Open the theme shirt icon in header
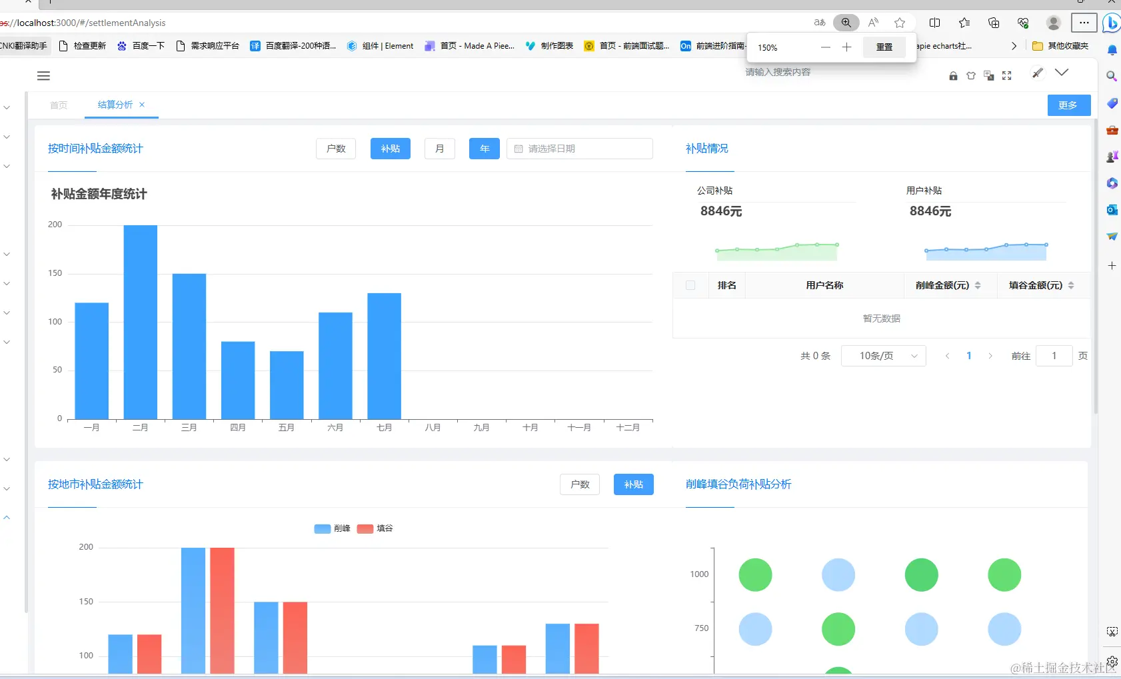This screenshot has width=1121, height=679. 971,76
